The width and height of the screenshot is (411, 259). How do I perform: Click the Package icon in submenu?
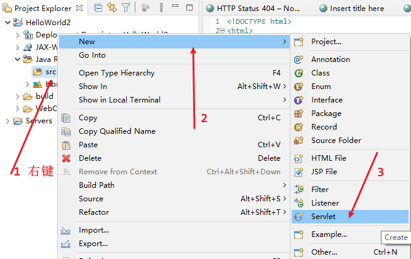tap(298, 114)
